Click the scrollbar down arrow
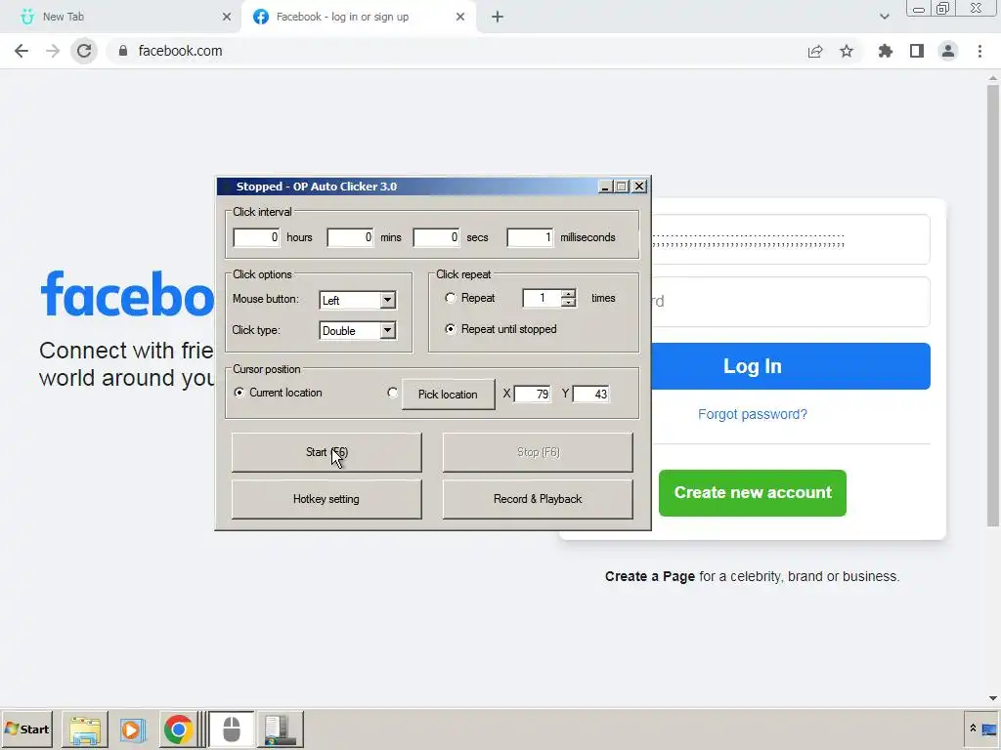The width and height of the screenshot is (1001, 750). (x=993, y=698)
